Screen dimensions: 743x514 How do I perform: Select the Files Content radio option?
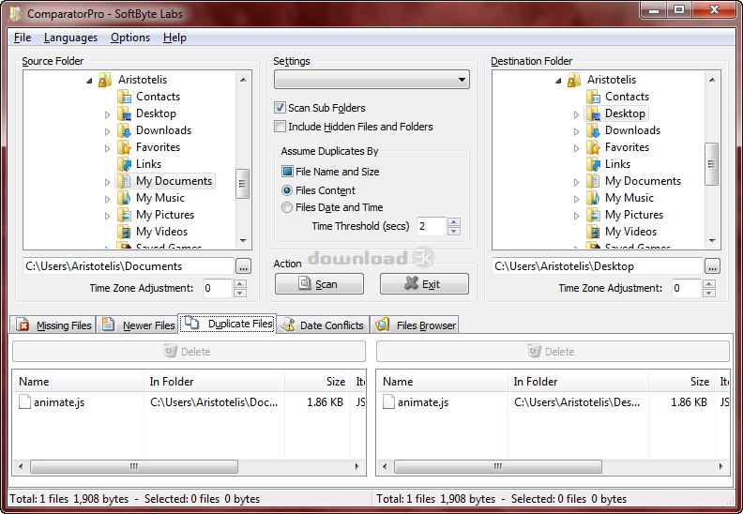coord(287,190)
